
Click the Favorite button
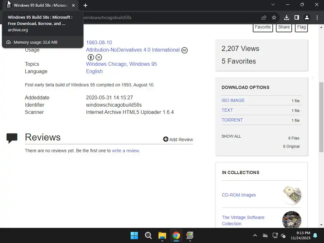(263, 28)
